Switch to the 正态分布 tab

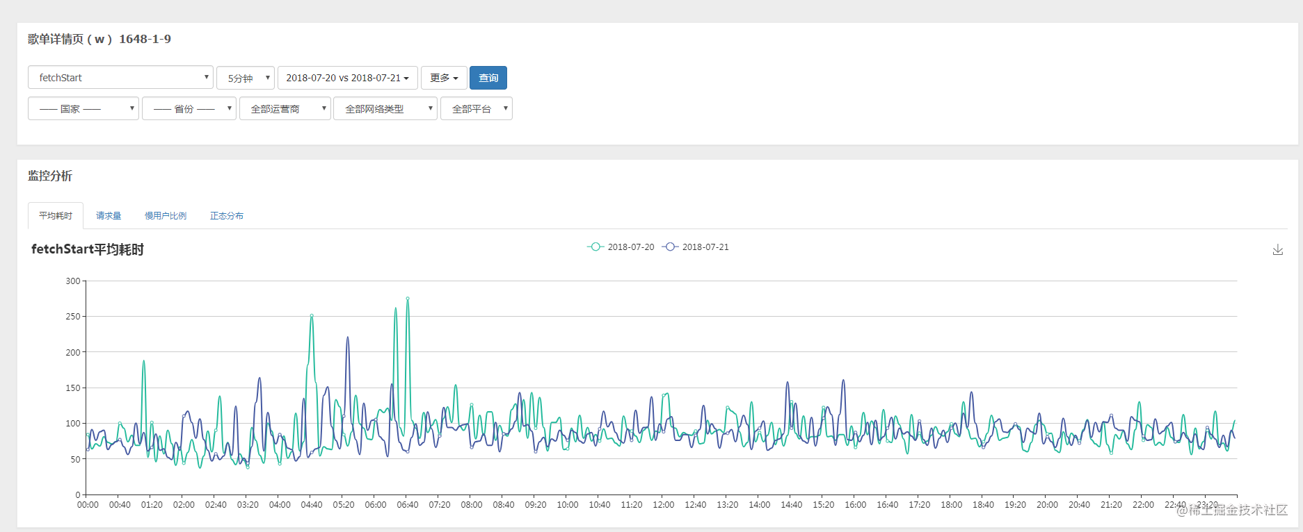pos(227,215)
